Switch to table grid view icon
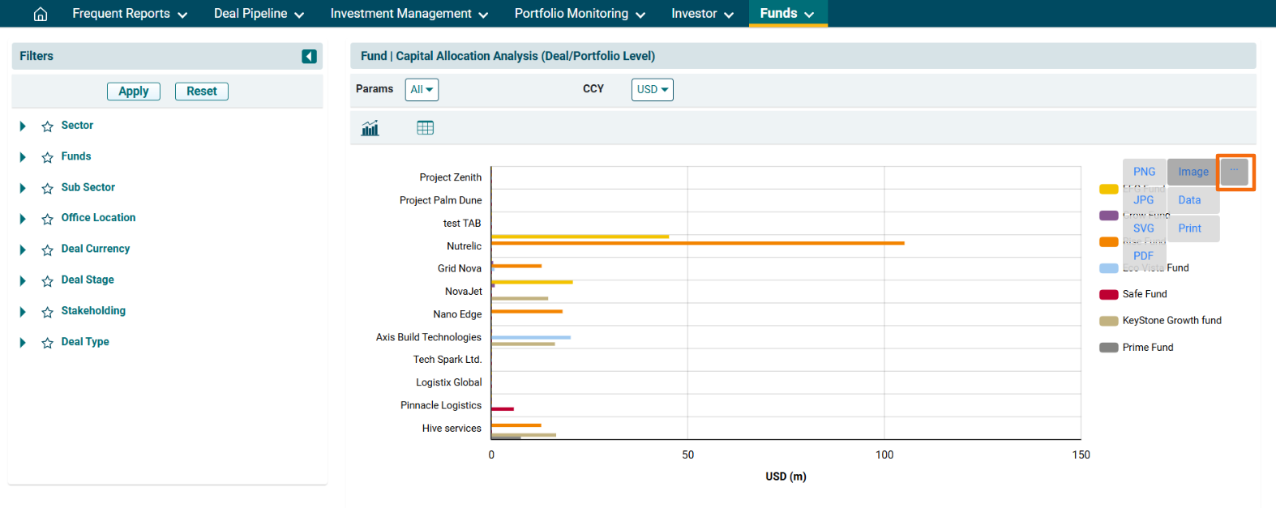The image size is (1276, 508). pyautogui.click(x=425, y=128)
